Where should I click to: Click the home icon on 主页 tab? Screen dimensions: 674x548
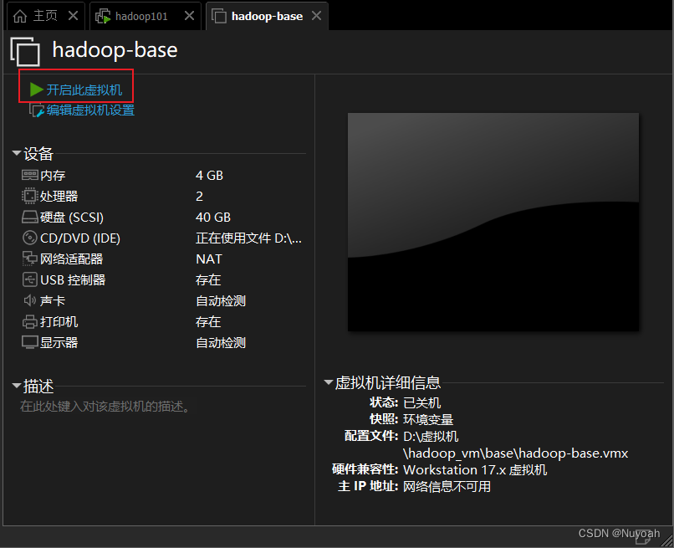point(20,17)
